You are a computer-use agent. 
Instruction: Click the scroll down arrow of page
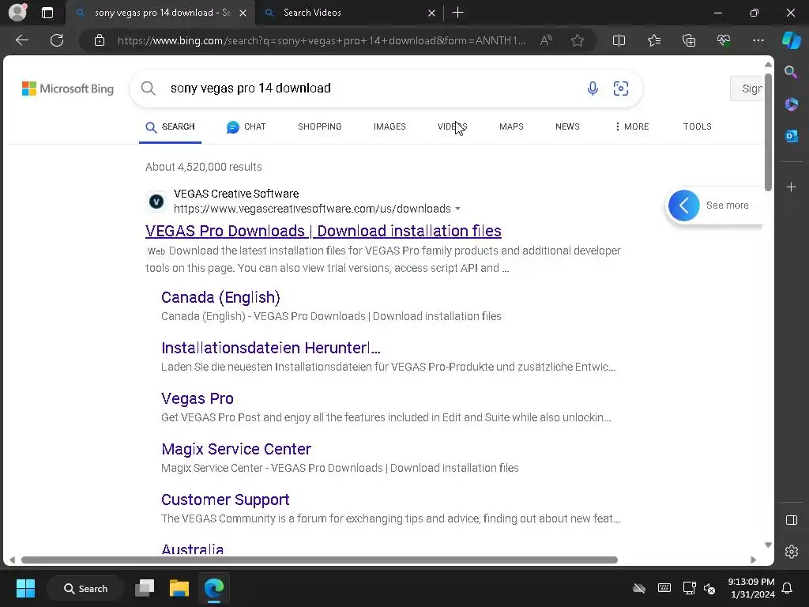point(768,545)
